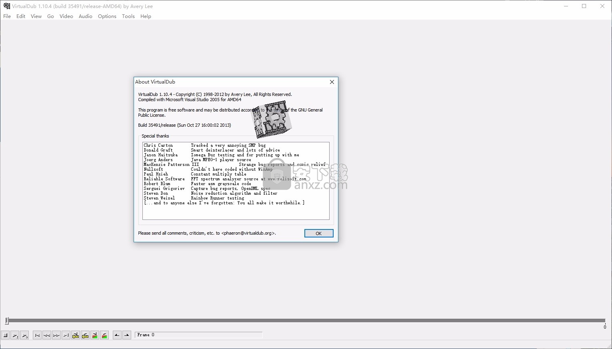
Task: Click the 'Compiled with Microsoft Visual Studio 2005' line
Action: (x=190, y=100)
